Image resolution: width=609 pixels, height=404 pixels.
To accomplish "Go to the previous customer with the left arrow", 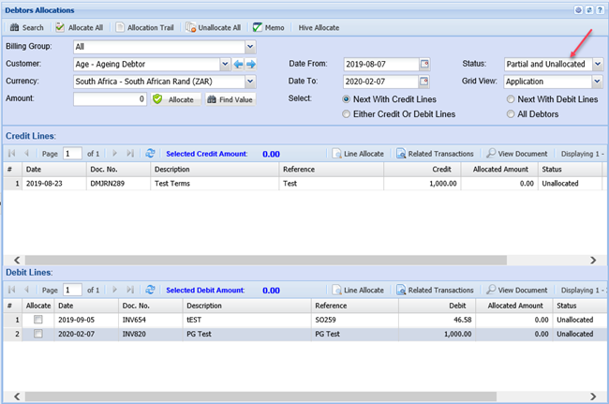I will coord(238,65).
